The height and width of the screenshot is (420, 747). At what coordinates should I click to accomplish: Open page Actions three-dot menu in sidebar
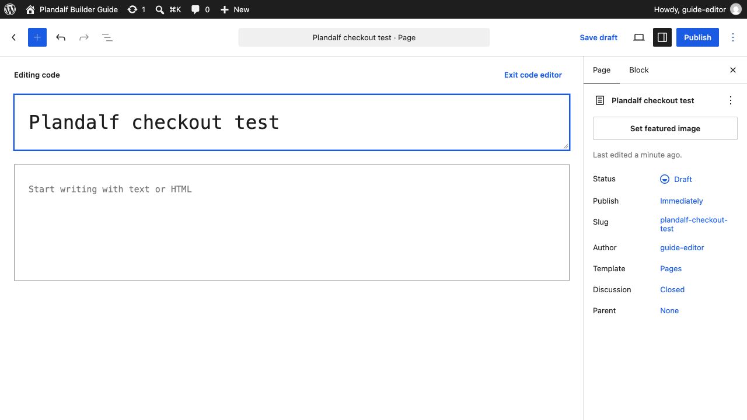click(x=731, y=100)
